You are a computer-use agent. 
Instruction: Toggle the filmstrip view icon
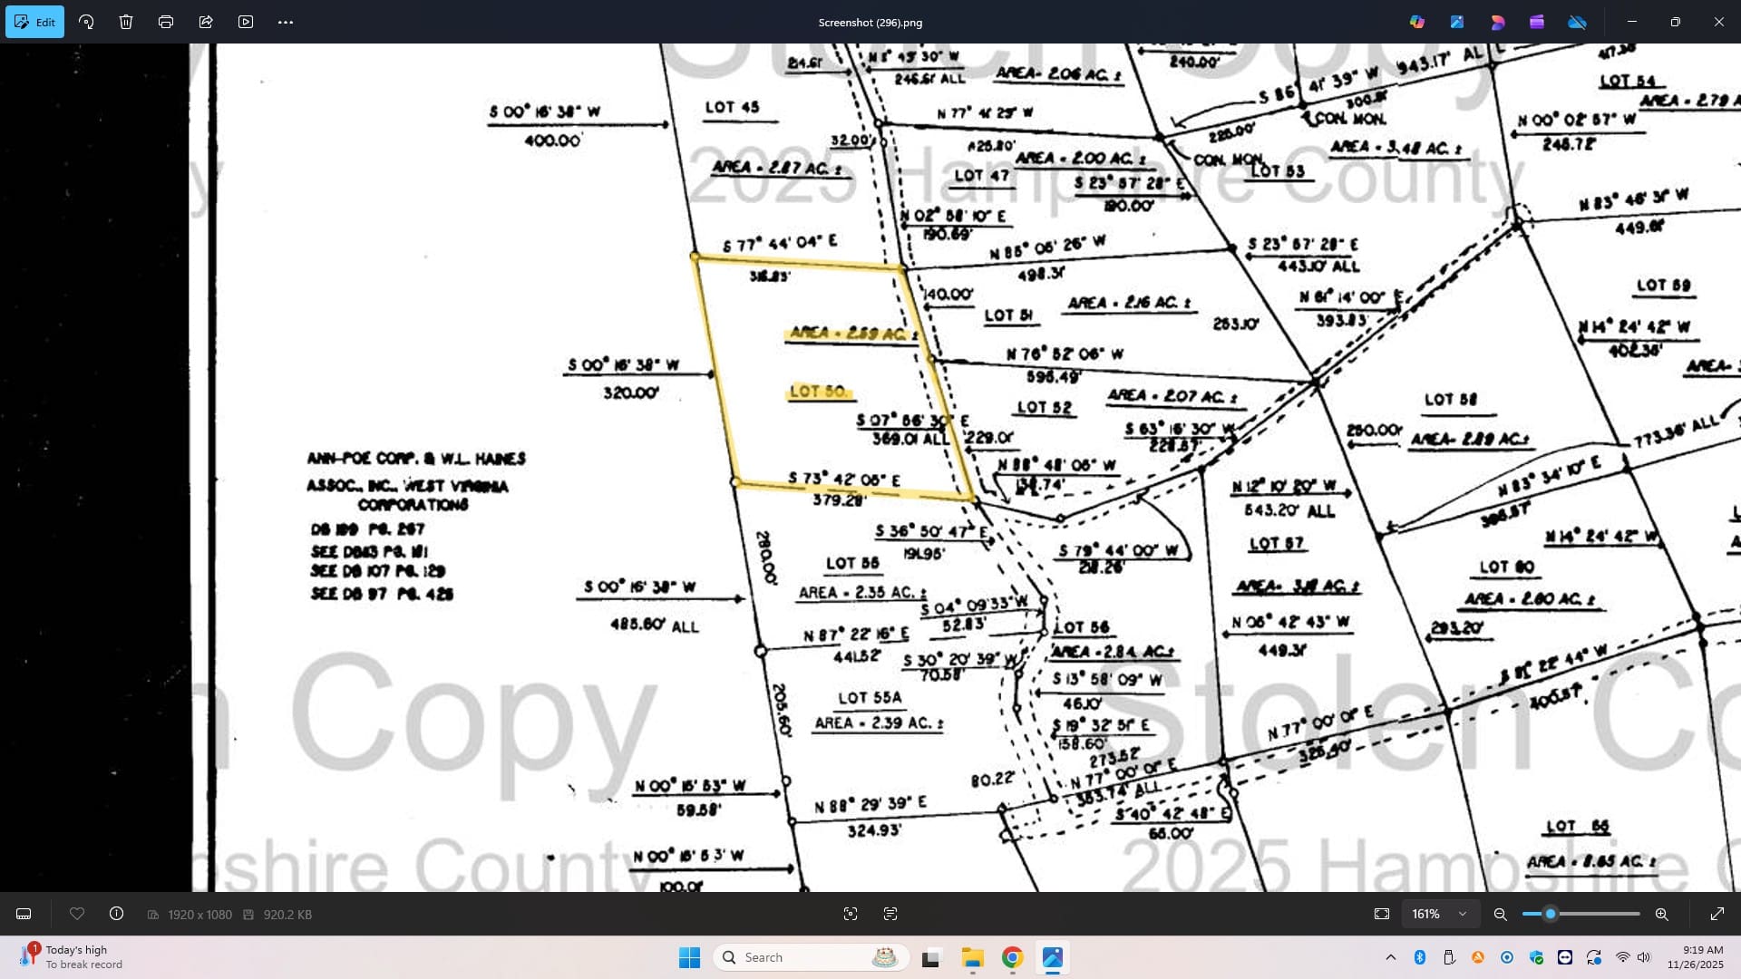(24, 914)
